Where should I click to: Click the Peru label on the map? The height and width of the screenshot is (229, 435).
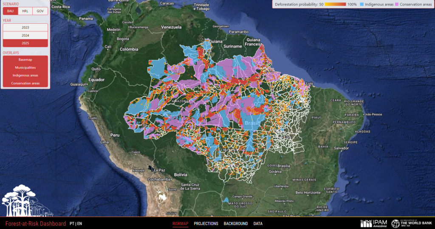pos(115,135)
